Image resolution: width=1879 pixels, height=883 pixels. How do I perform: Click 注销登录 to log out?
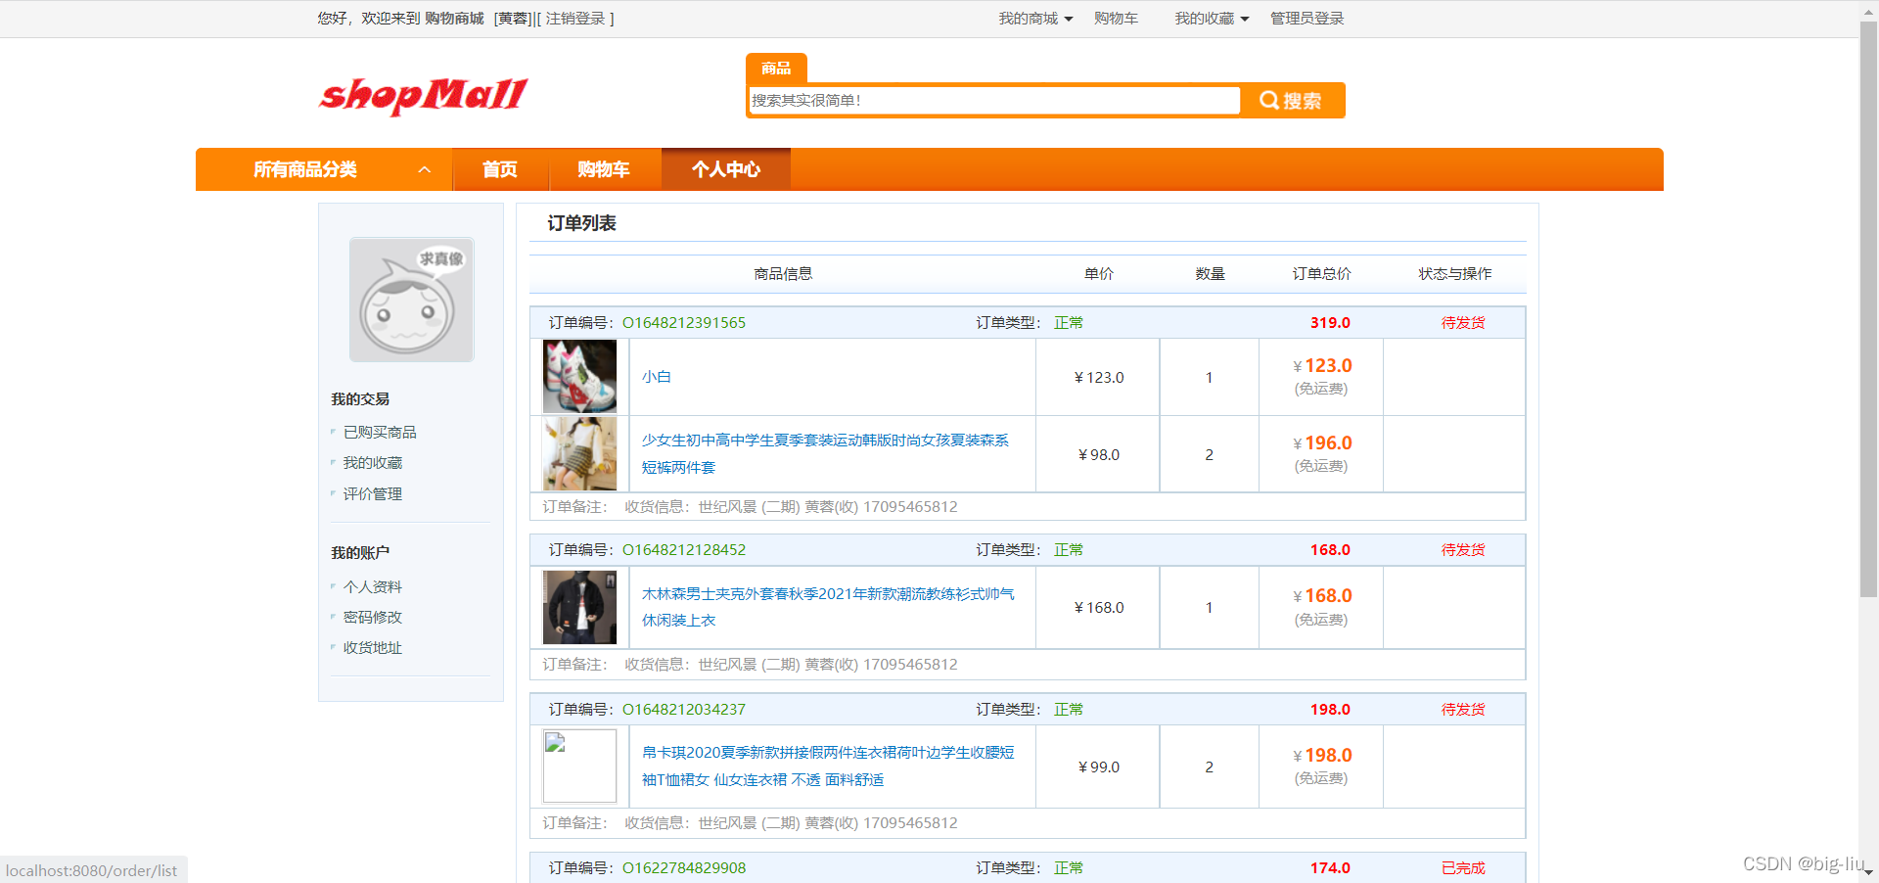575,19
